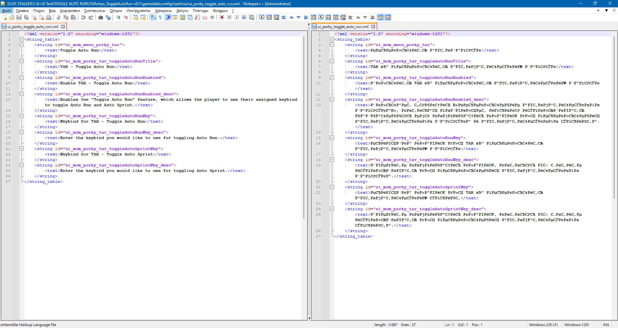Open the Синтаксисы menu
Screen dimensions: 618x328
pos(95,11)
